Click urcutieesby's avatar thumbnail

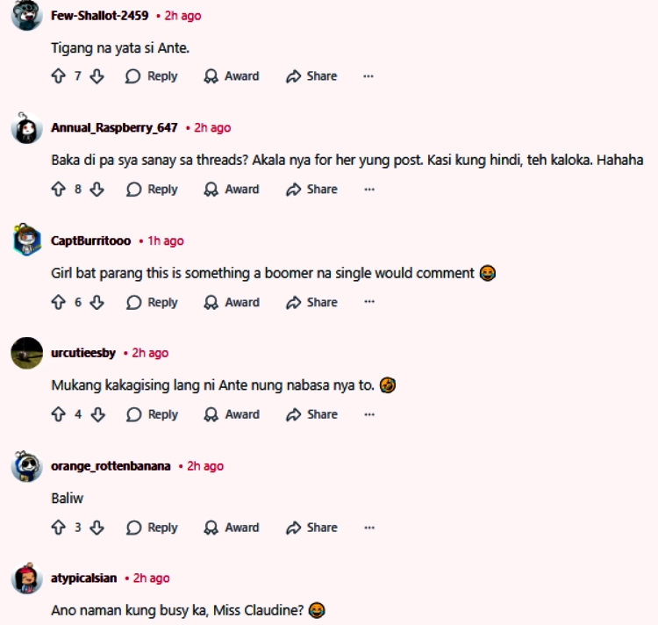[x=26, y=353]
